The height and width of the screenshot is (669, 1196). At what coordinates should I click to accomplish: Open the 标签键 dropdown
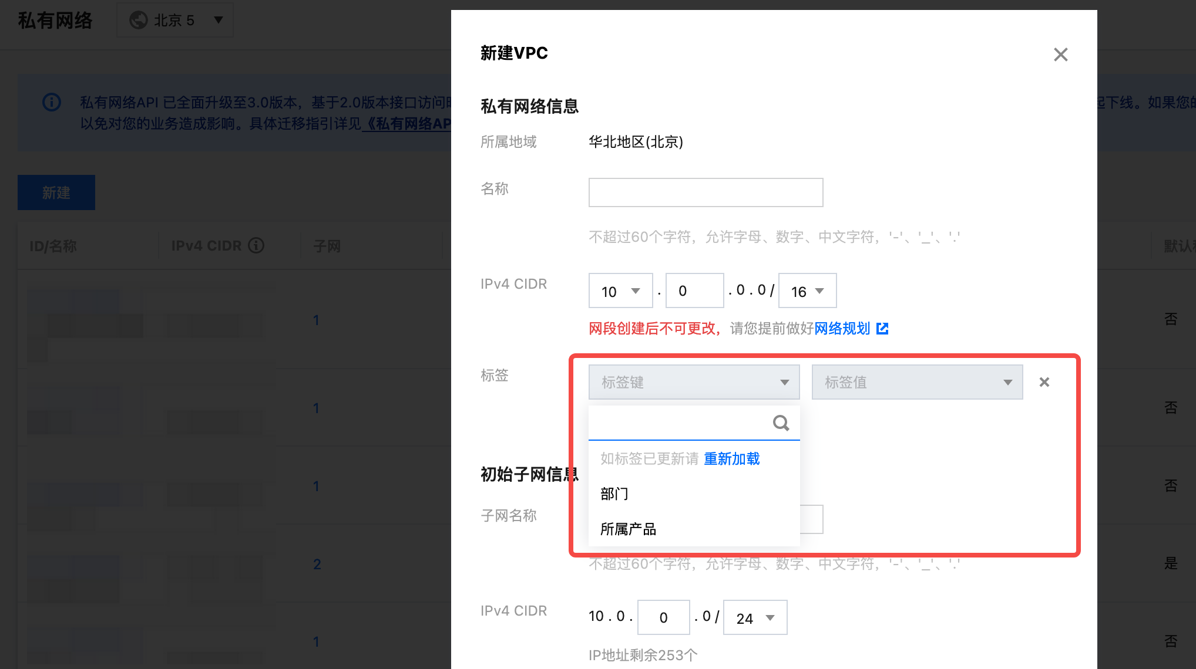[694, 382]
